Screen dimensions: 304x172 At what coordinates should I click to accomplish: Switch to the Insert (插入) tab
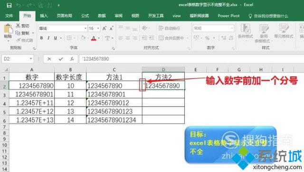pos(44,16)
